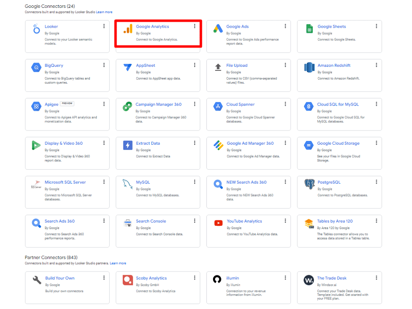The image size is (412, 309).
Task: Click the Looker connector icon
Action: pyautogui.click(x=36, y=29)
